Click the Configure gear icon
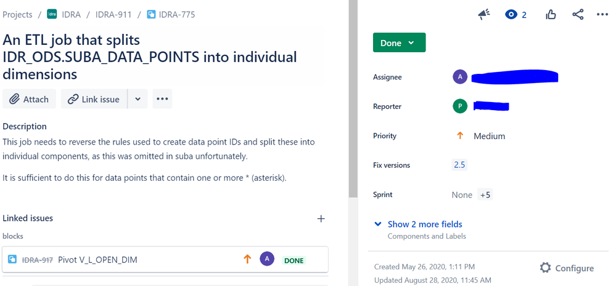616x286 pixels. click(567, 268)
